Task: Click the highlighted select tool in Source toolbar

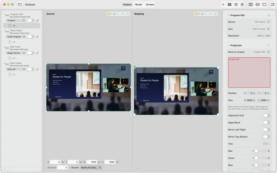Action: point(108,14)
